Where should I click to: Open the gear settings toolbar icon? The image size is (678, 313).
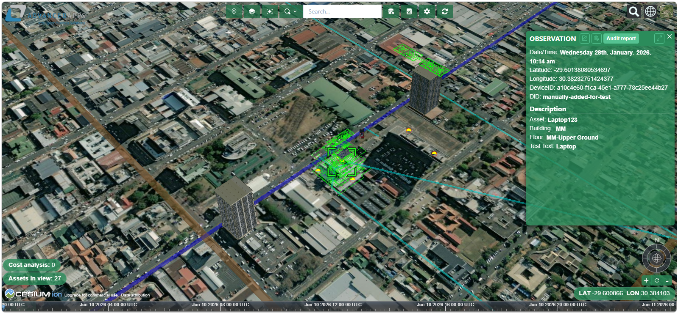(x=427, y=11)
